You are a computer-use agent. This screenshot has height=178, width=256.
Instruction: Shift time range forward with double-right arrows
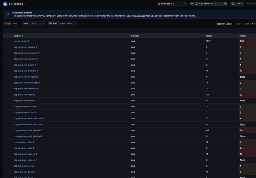pyautogui.click(x=220, y=3)
